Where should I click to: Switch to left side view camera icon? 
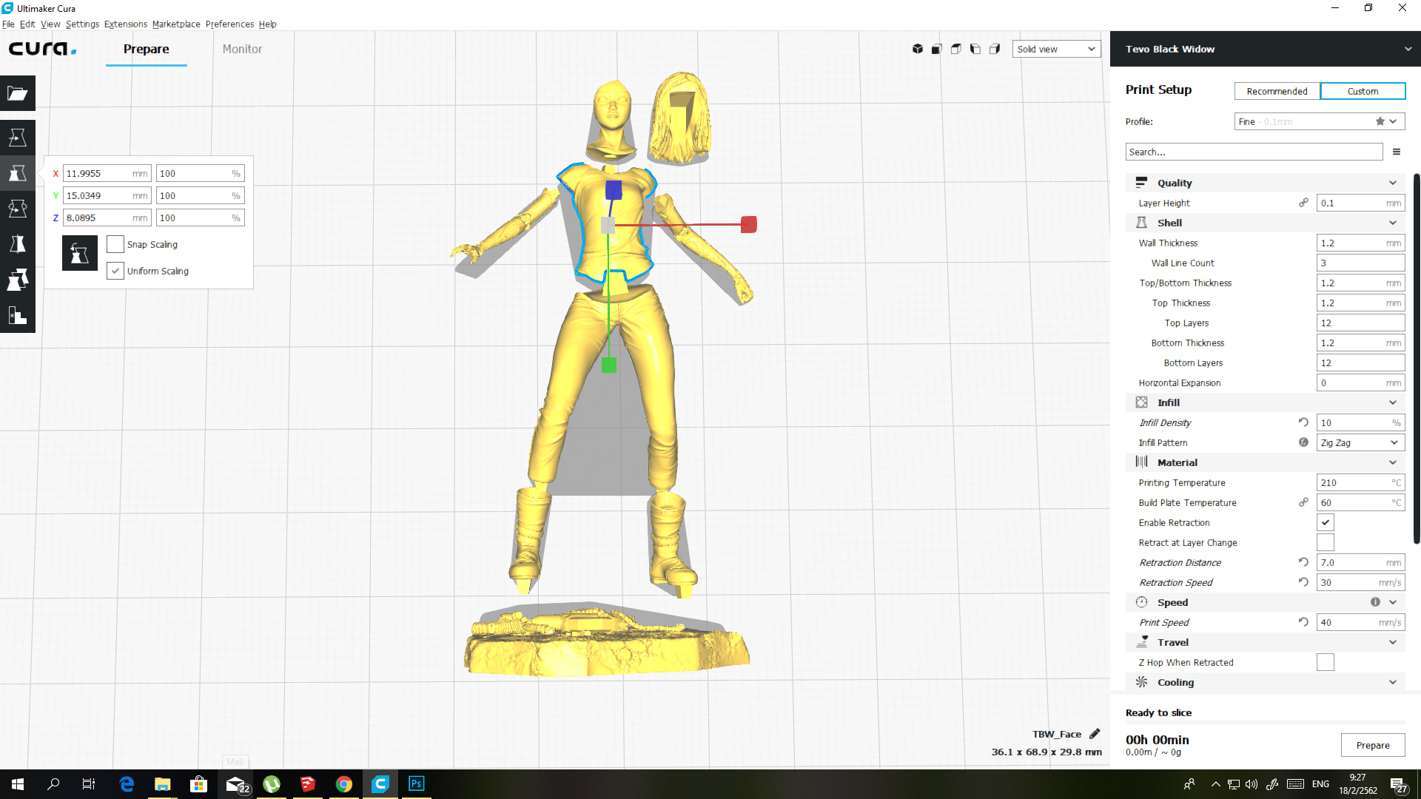975,49
